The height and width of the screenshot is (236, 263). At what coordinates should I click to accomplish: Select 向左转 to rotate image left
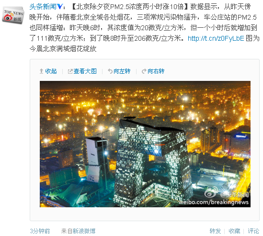click(x=122, y=71)
